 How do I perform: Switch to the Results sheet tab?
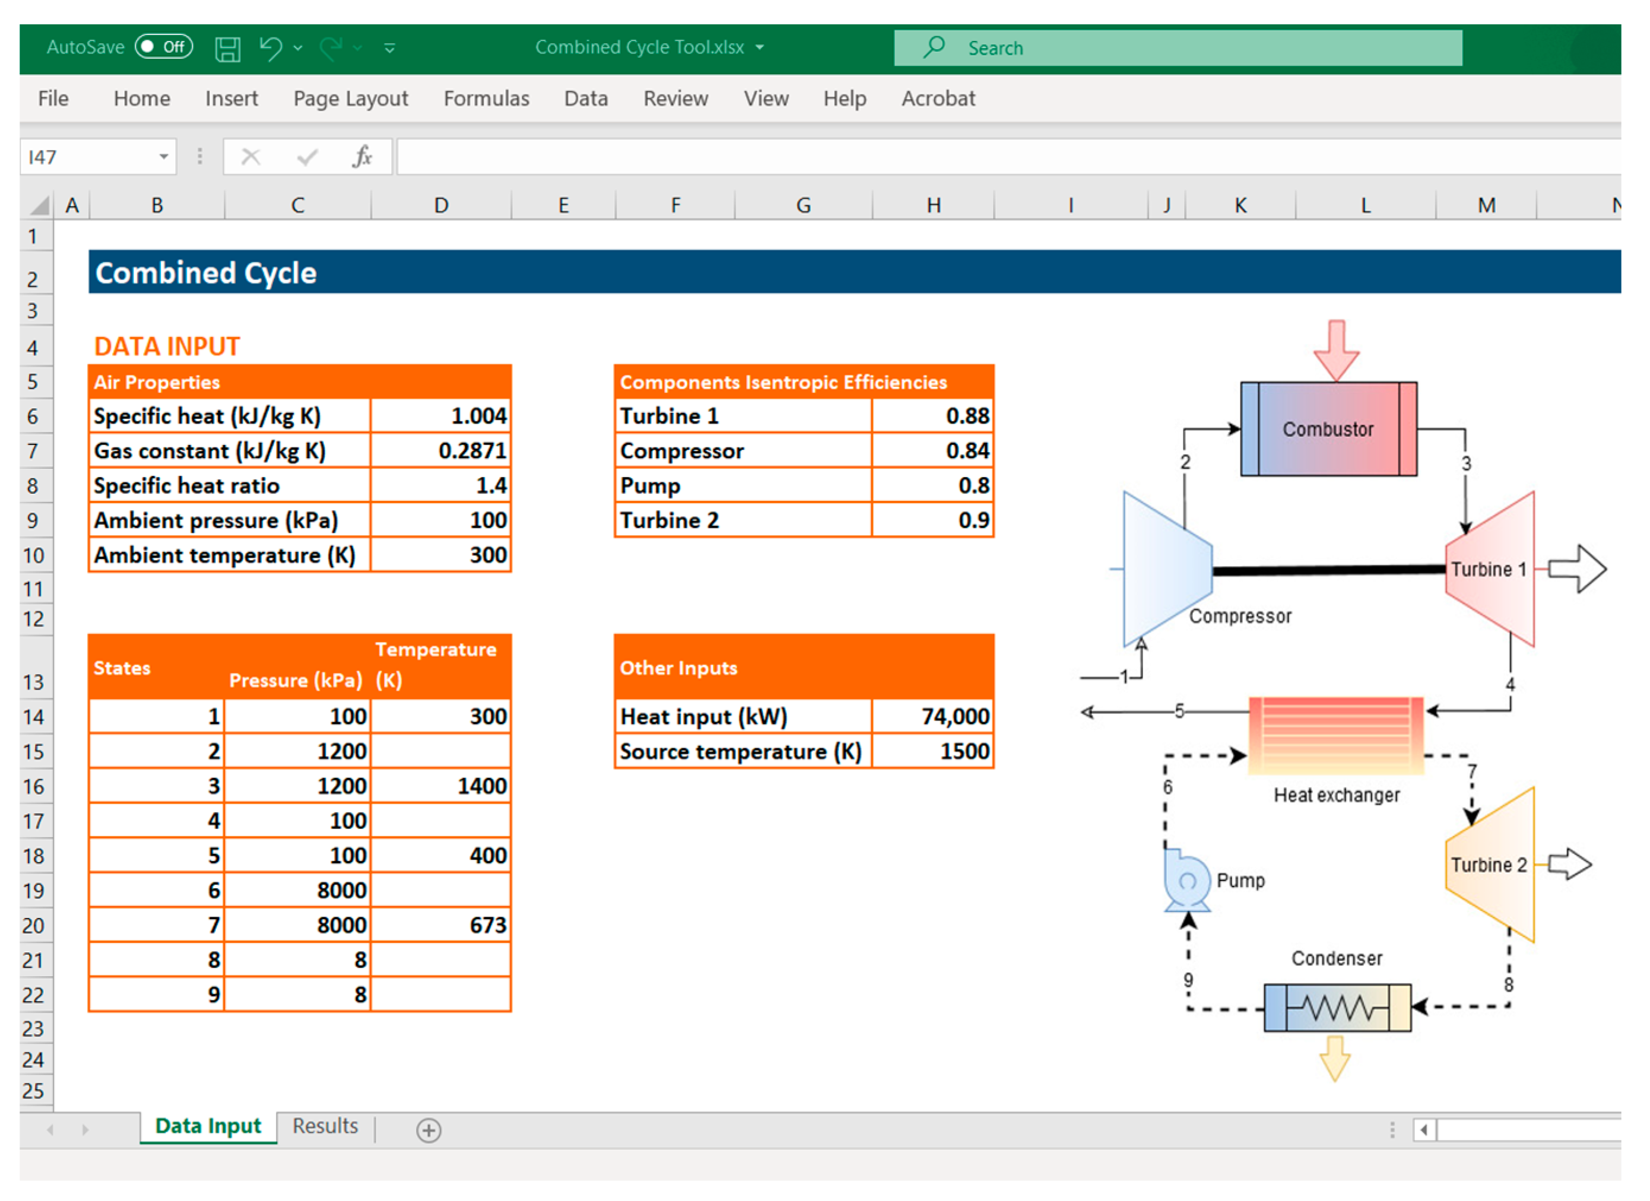pyautogui.click(x=325, y=1126)
